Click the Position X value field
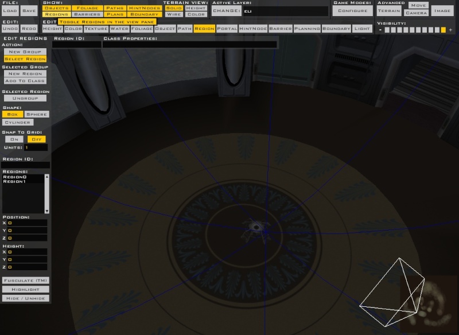The width and height of the screenshot is (459, 335). click(x=27, y=223)
